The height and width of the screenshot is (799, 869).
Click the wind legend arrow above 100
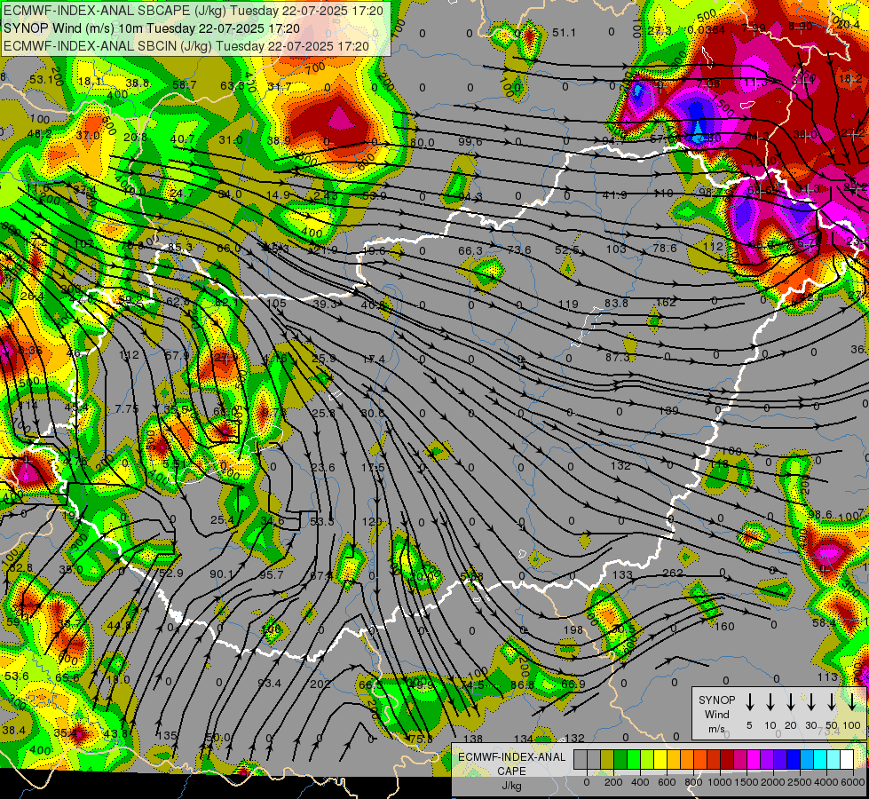coord(852,702)
